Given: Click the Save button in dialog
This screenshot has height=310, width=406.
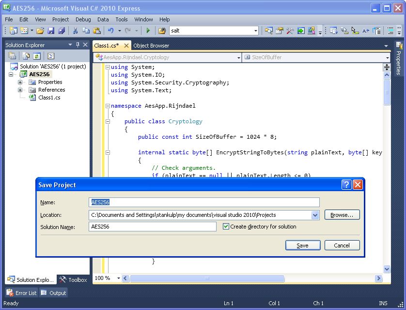Looking at the screenshot, I should pos(303,245).
